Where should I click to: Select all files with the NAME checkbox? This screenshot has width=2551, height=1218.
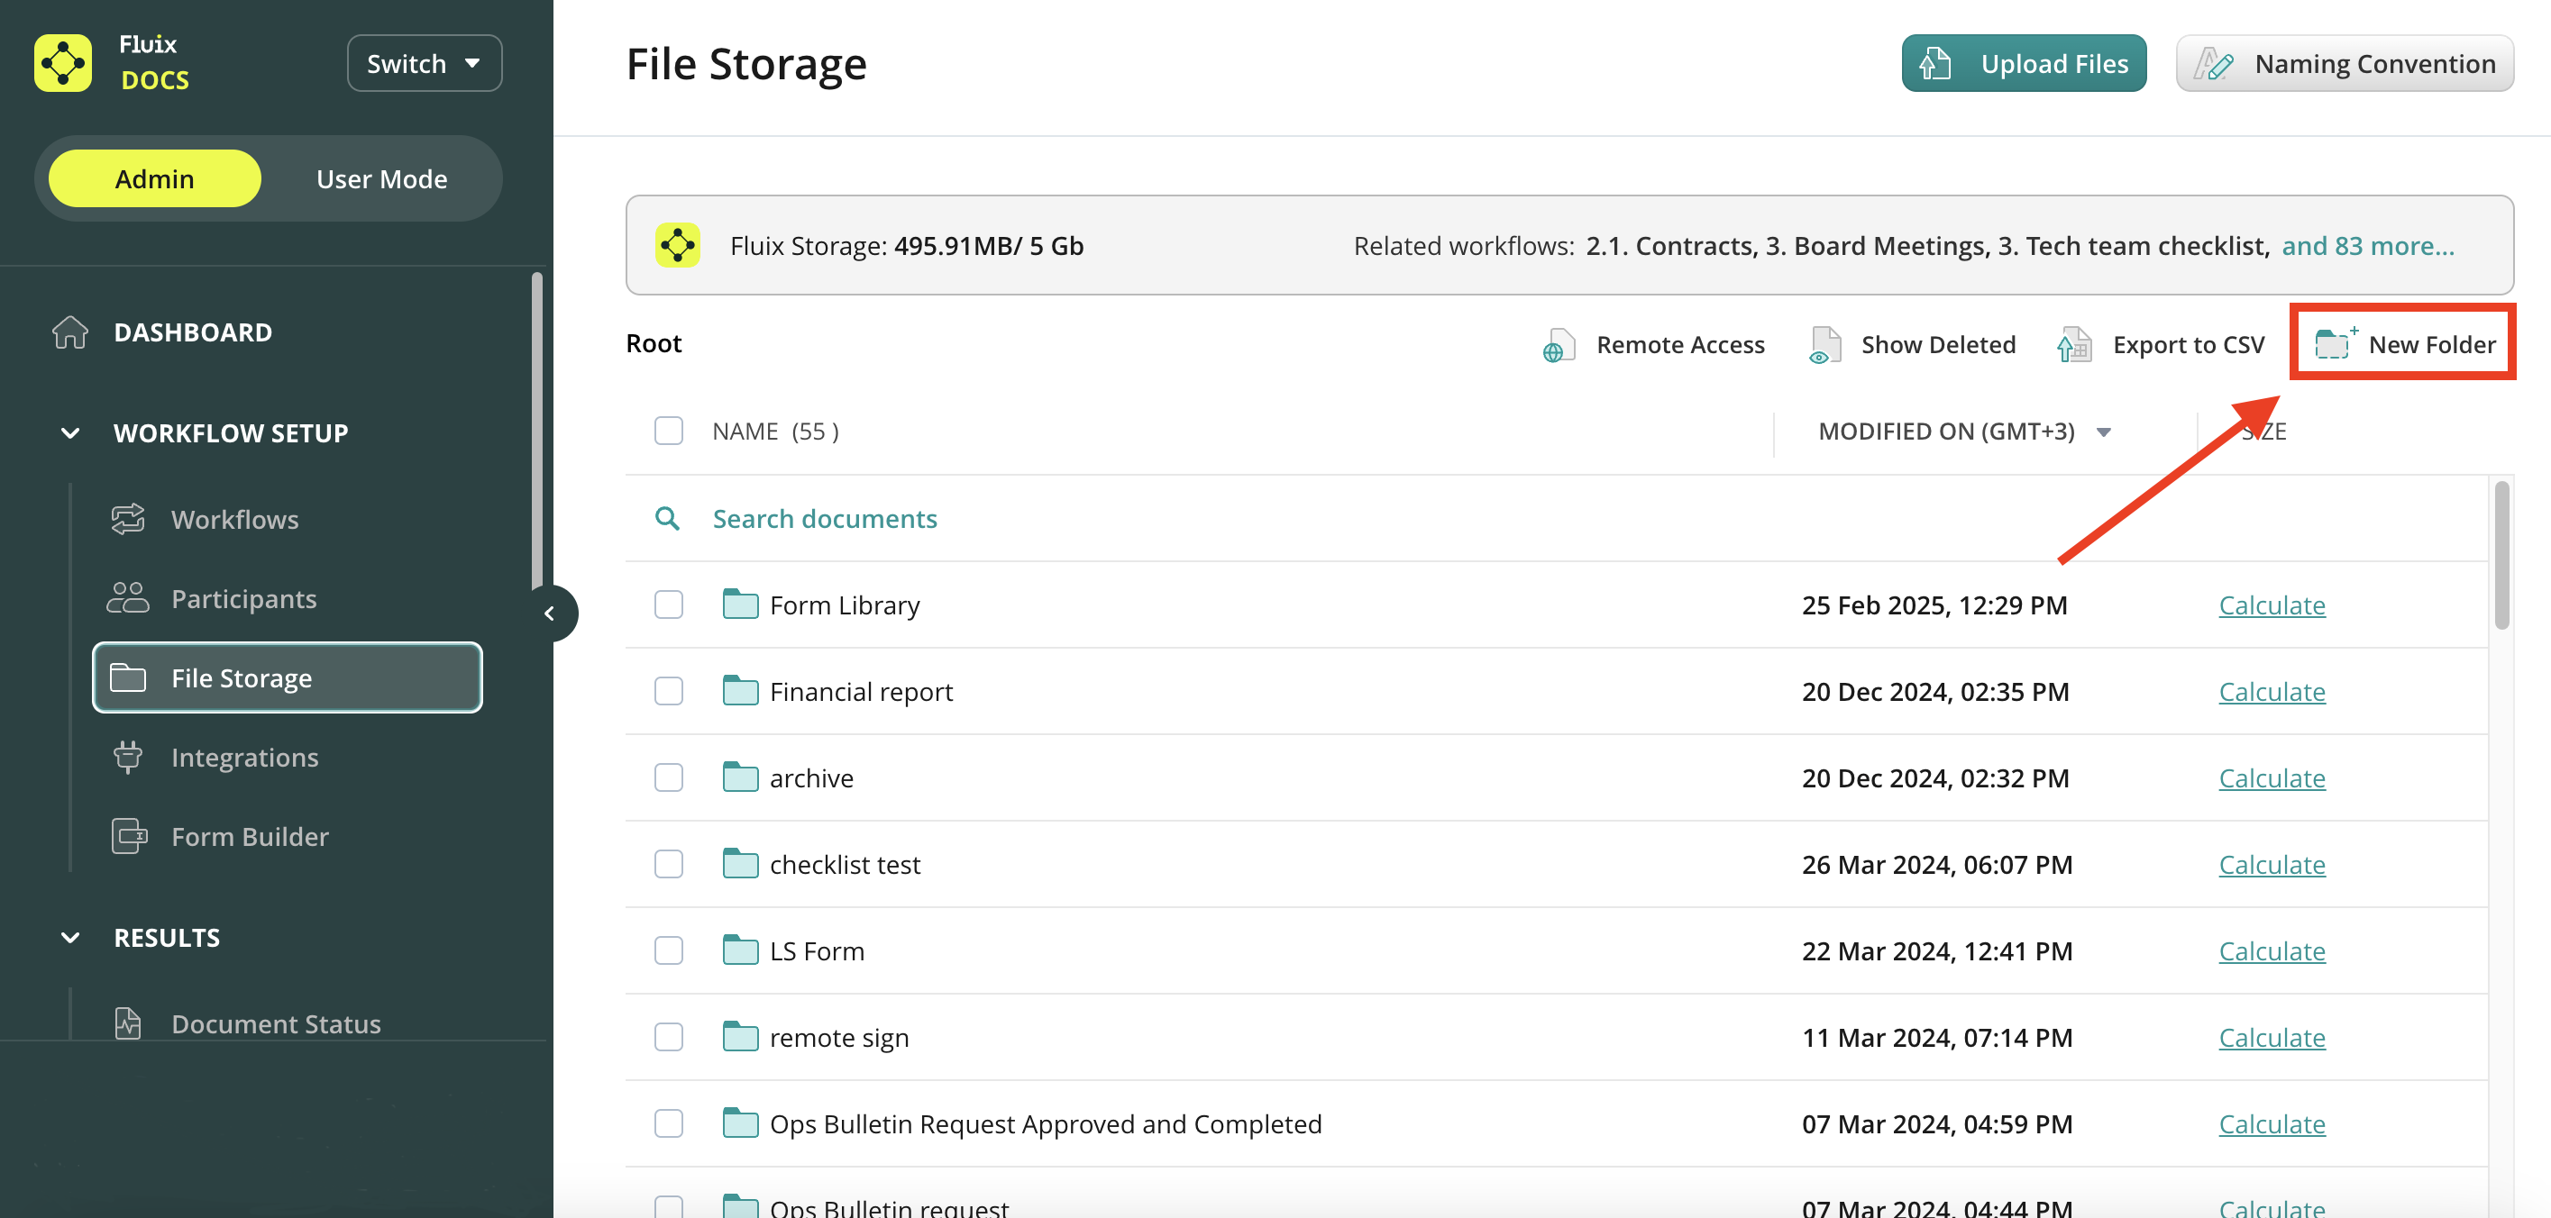[669, 432]
